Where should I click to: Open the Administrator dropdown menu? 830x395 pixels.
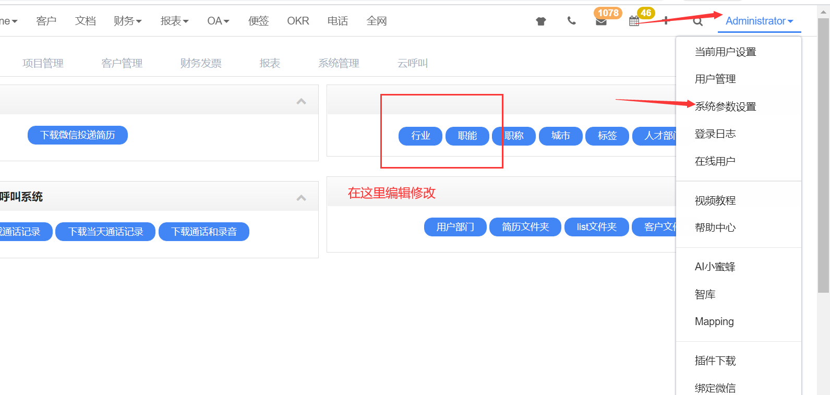pyautogui.click(x=759, y=21)
